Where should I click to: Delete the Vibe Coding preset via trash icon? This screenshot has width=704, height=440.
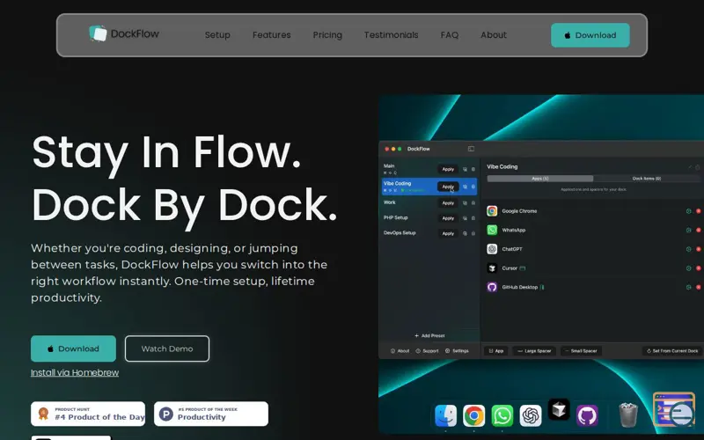[x=473, y=187]
